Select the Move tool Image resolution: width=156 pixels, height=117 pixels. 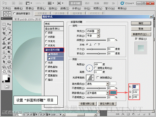tap(9, 24)
